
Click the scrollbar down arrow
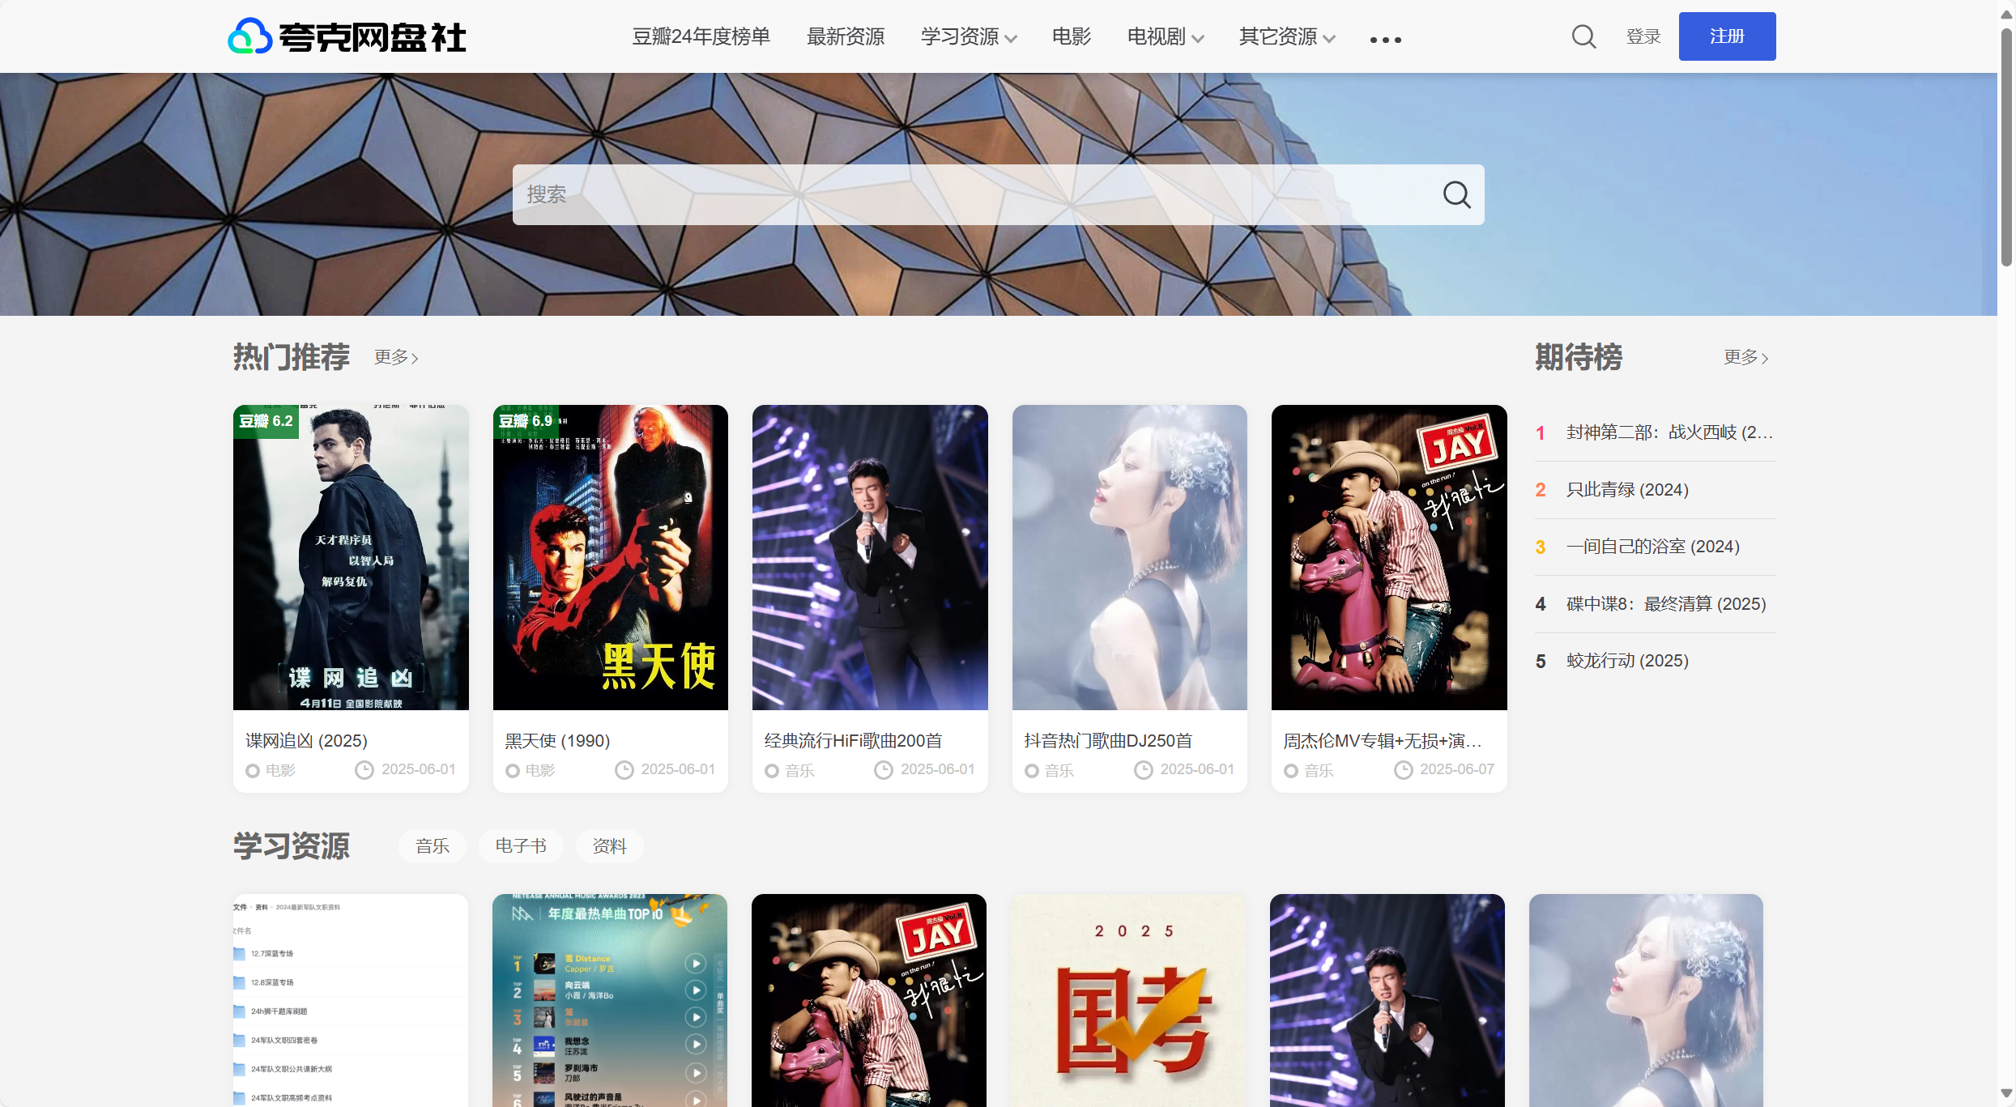2006,1093
